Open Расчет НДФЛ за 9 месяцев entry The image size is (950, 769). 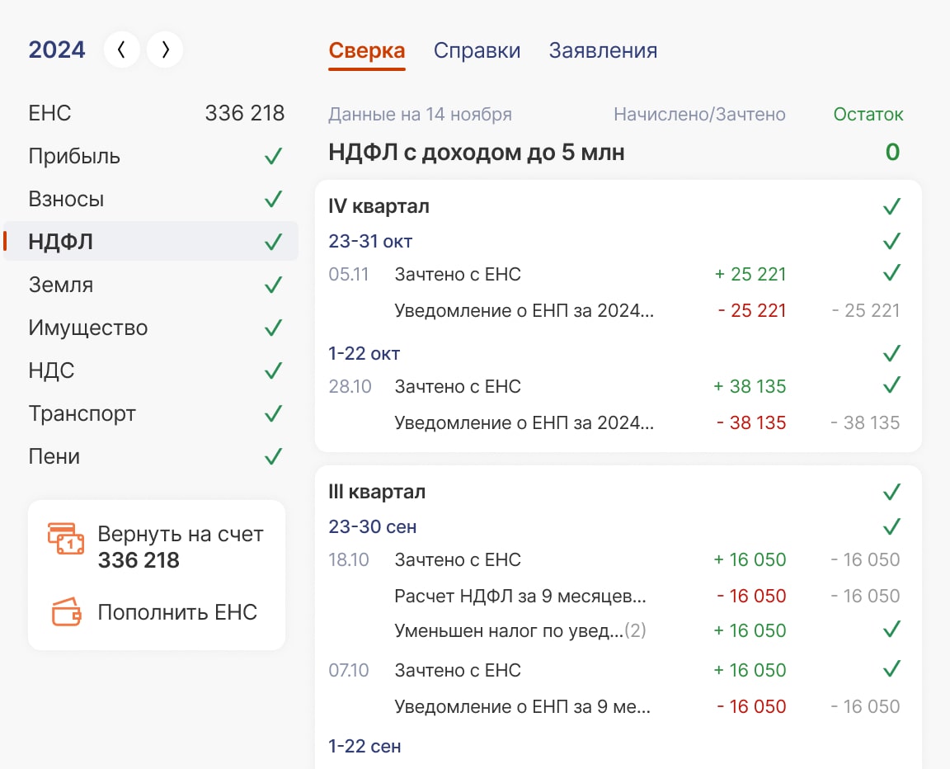click(x=520, y=597)
